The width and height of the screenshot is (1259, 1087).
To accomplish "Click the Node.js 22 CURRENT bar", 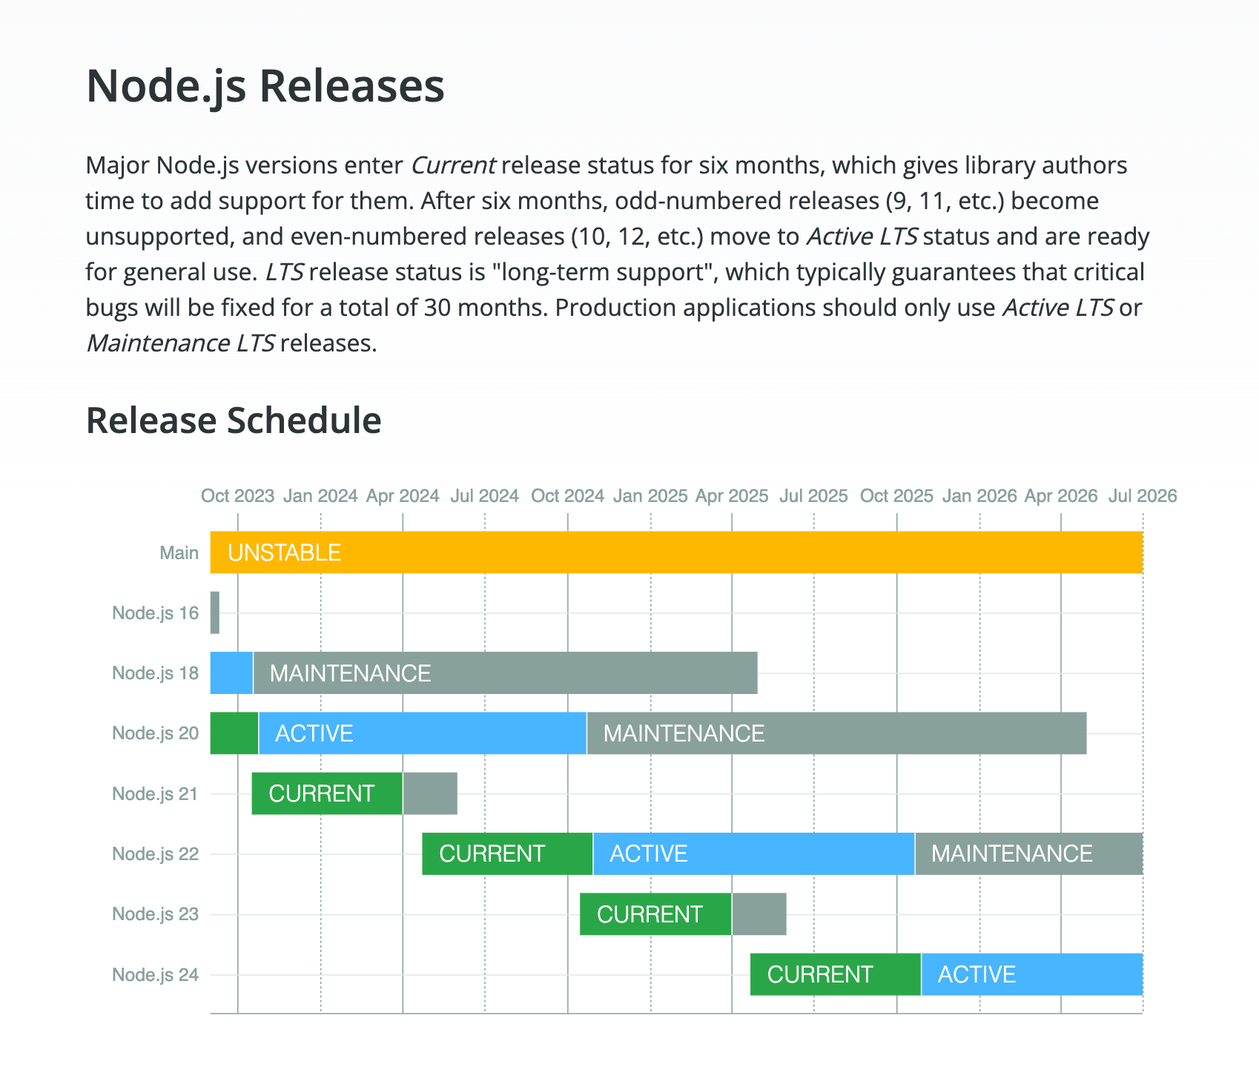I will pyautogui.click(x=507, y=853).
